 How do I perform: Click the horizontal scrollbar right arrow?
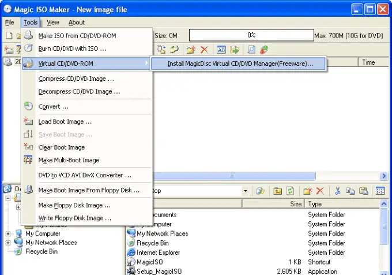384,176
